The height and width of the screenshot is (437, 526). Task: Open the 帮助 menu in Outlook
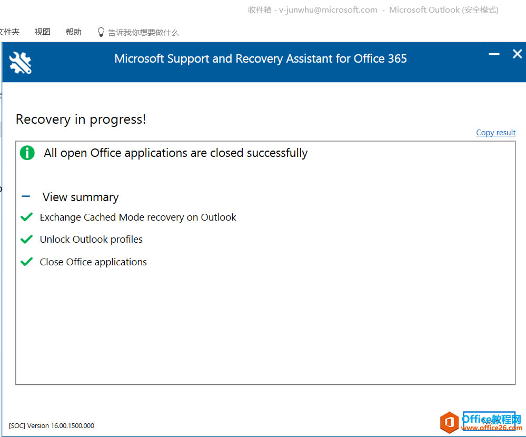point(73,32)
